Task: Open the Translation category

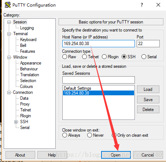Action: click(x=30, y=75)
